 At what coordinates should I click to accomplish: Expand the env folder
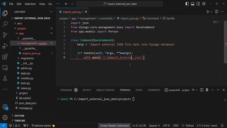tap(15, 23)
